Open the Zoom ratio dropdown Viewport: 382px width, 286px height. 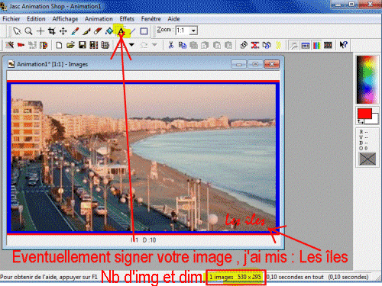(193, 31)
